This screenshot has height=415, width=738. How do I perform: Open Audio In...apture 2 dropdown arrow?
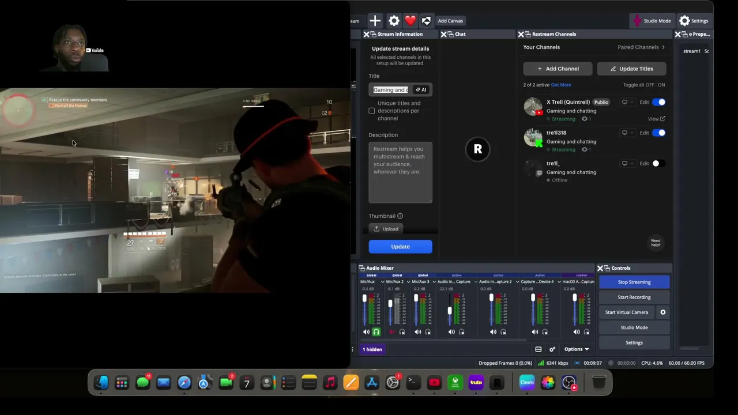pyautogui.click(x=517, y=282)
